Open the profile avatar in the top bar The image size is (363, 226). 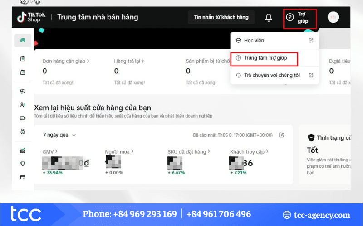[333, 17]
